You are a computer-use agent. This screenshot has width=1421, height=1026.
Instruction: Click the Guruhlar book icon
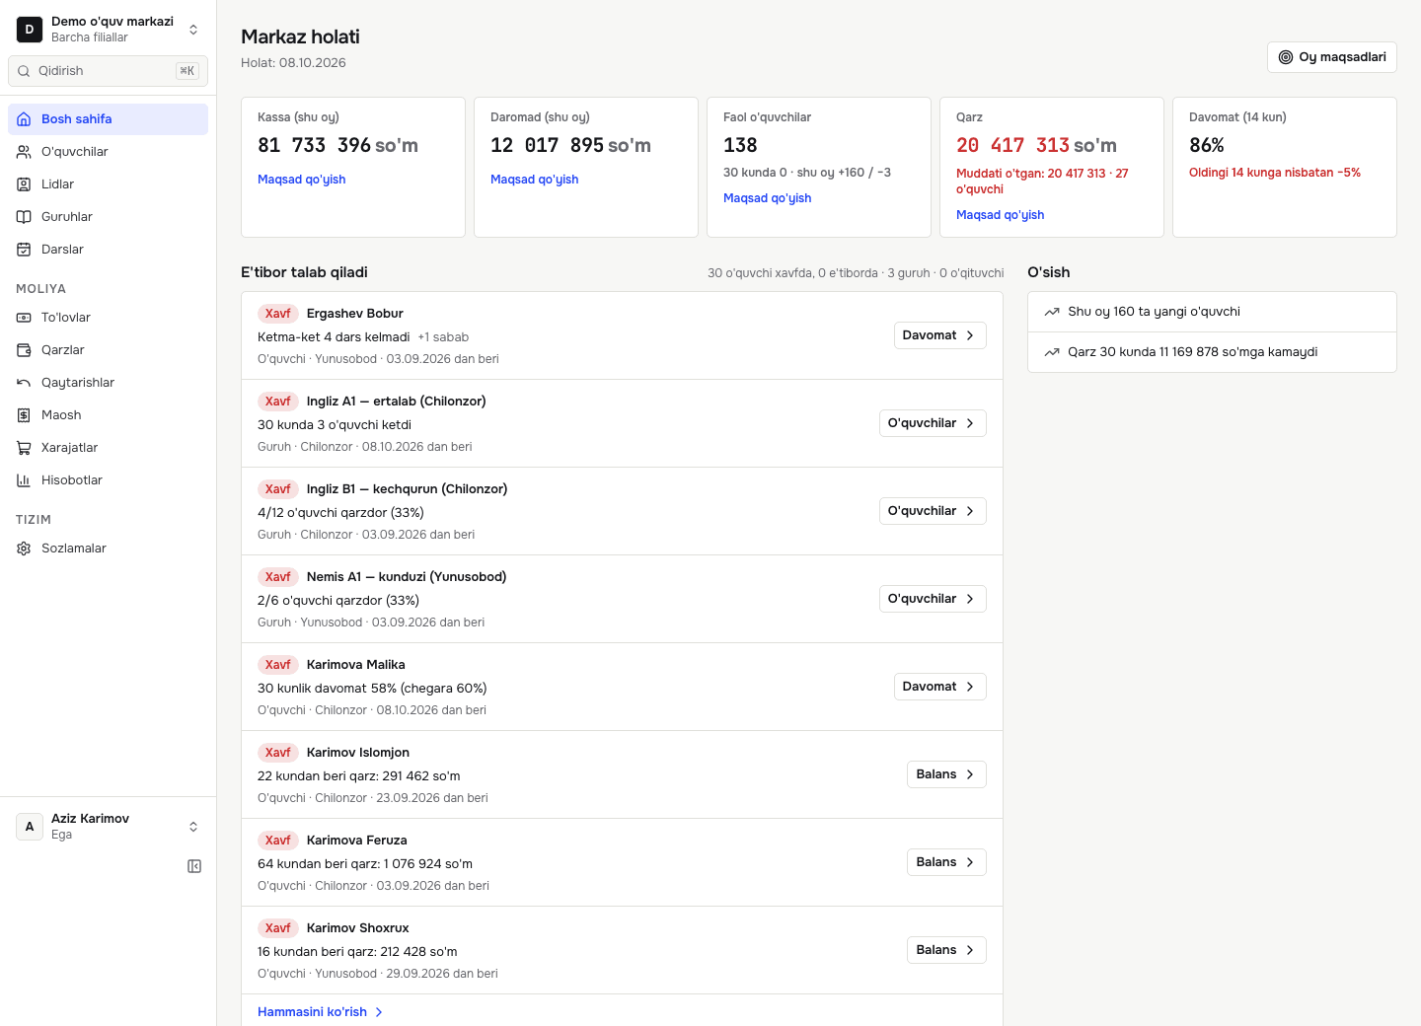[x=24, y=217]
